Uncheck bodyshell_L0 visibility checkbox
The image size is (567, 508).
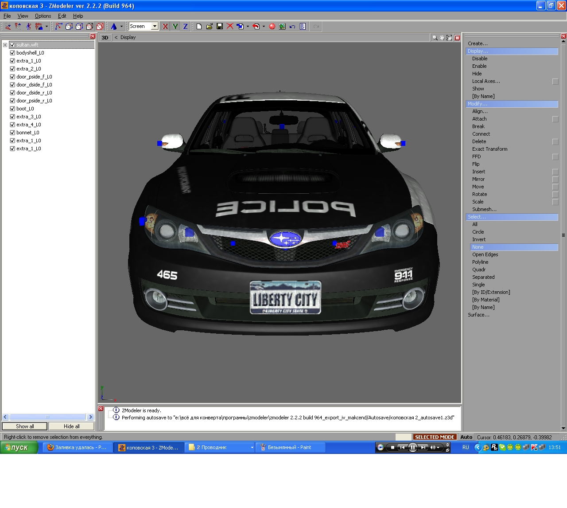(12, 53)
